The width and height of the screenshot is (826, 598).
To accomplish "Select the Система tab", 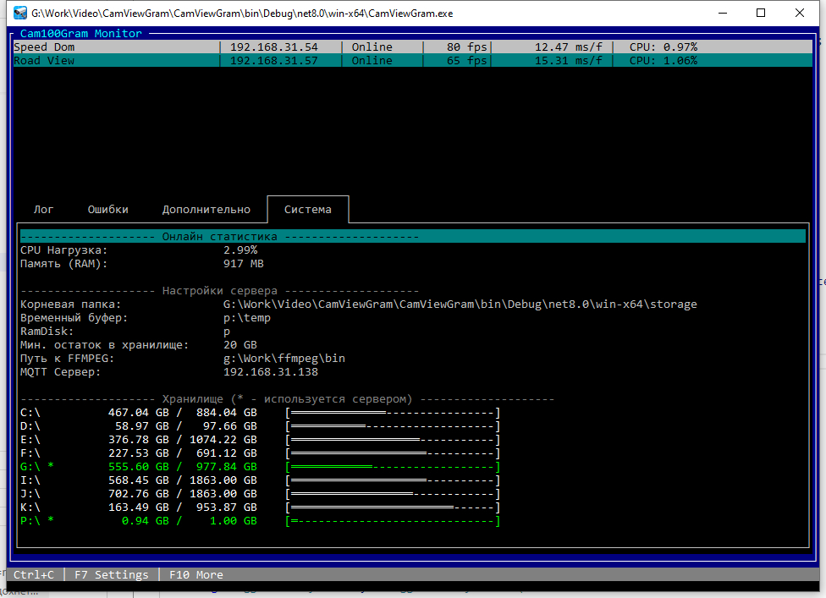I will point(307,209).
